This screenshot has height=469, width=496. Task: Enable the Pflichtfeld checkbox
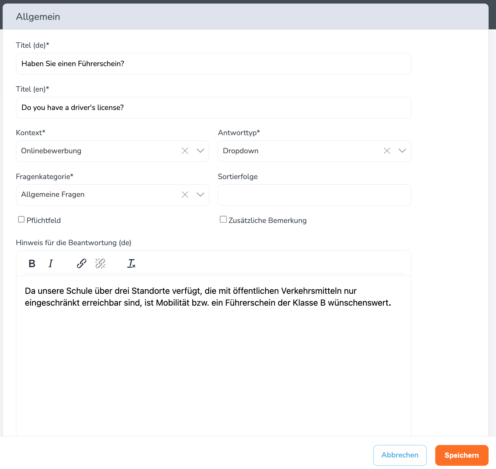pos(21,219)
